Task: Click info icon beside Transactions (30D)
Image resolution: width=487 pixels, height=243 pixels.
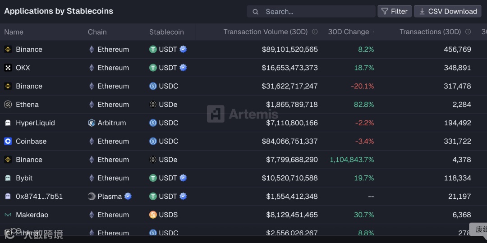Action: pyautogui.click(x=468, y=32)
